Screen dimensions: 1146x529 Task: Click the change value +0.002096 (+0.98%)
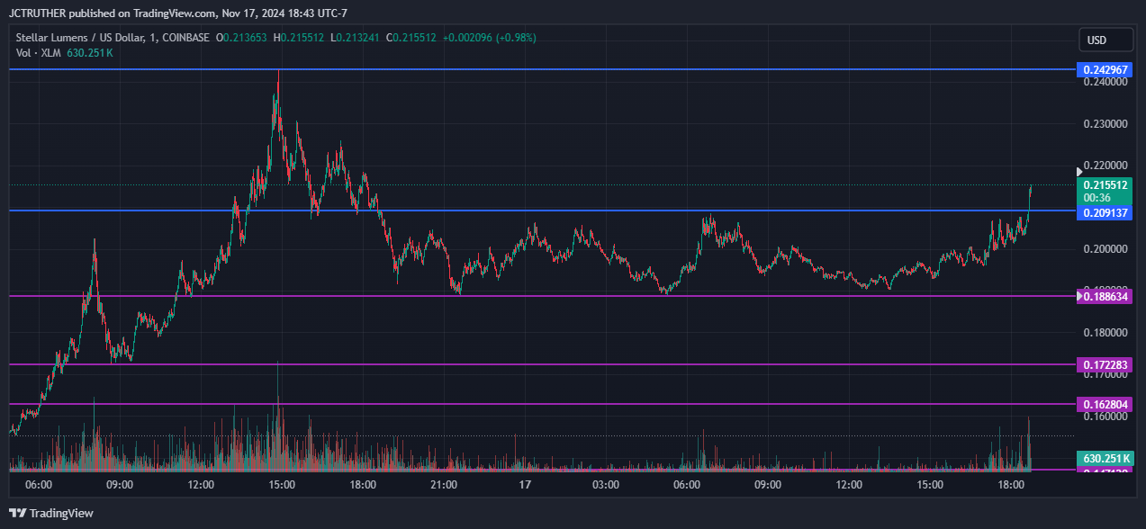tap(490, 38)
